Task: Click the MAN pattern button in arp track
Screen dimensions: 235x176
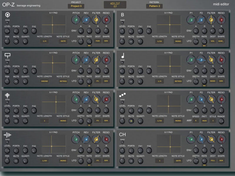Action: click(204, 121)
